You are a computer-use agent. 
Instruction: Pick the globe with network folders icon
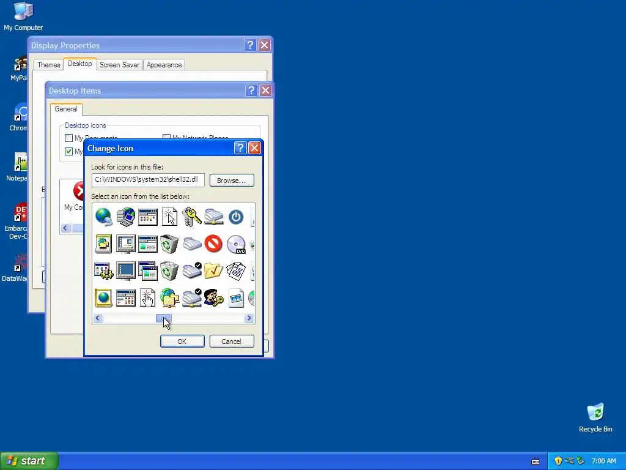169,298
